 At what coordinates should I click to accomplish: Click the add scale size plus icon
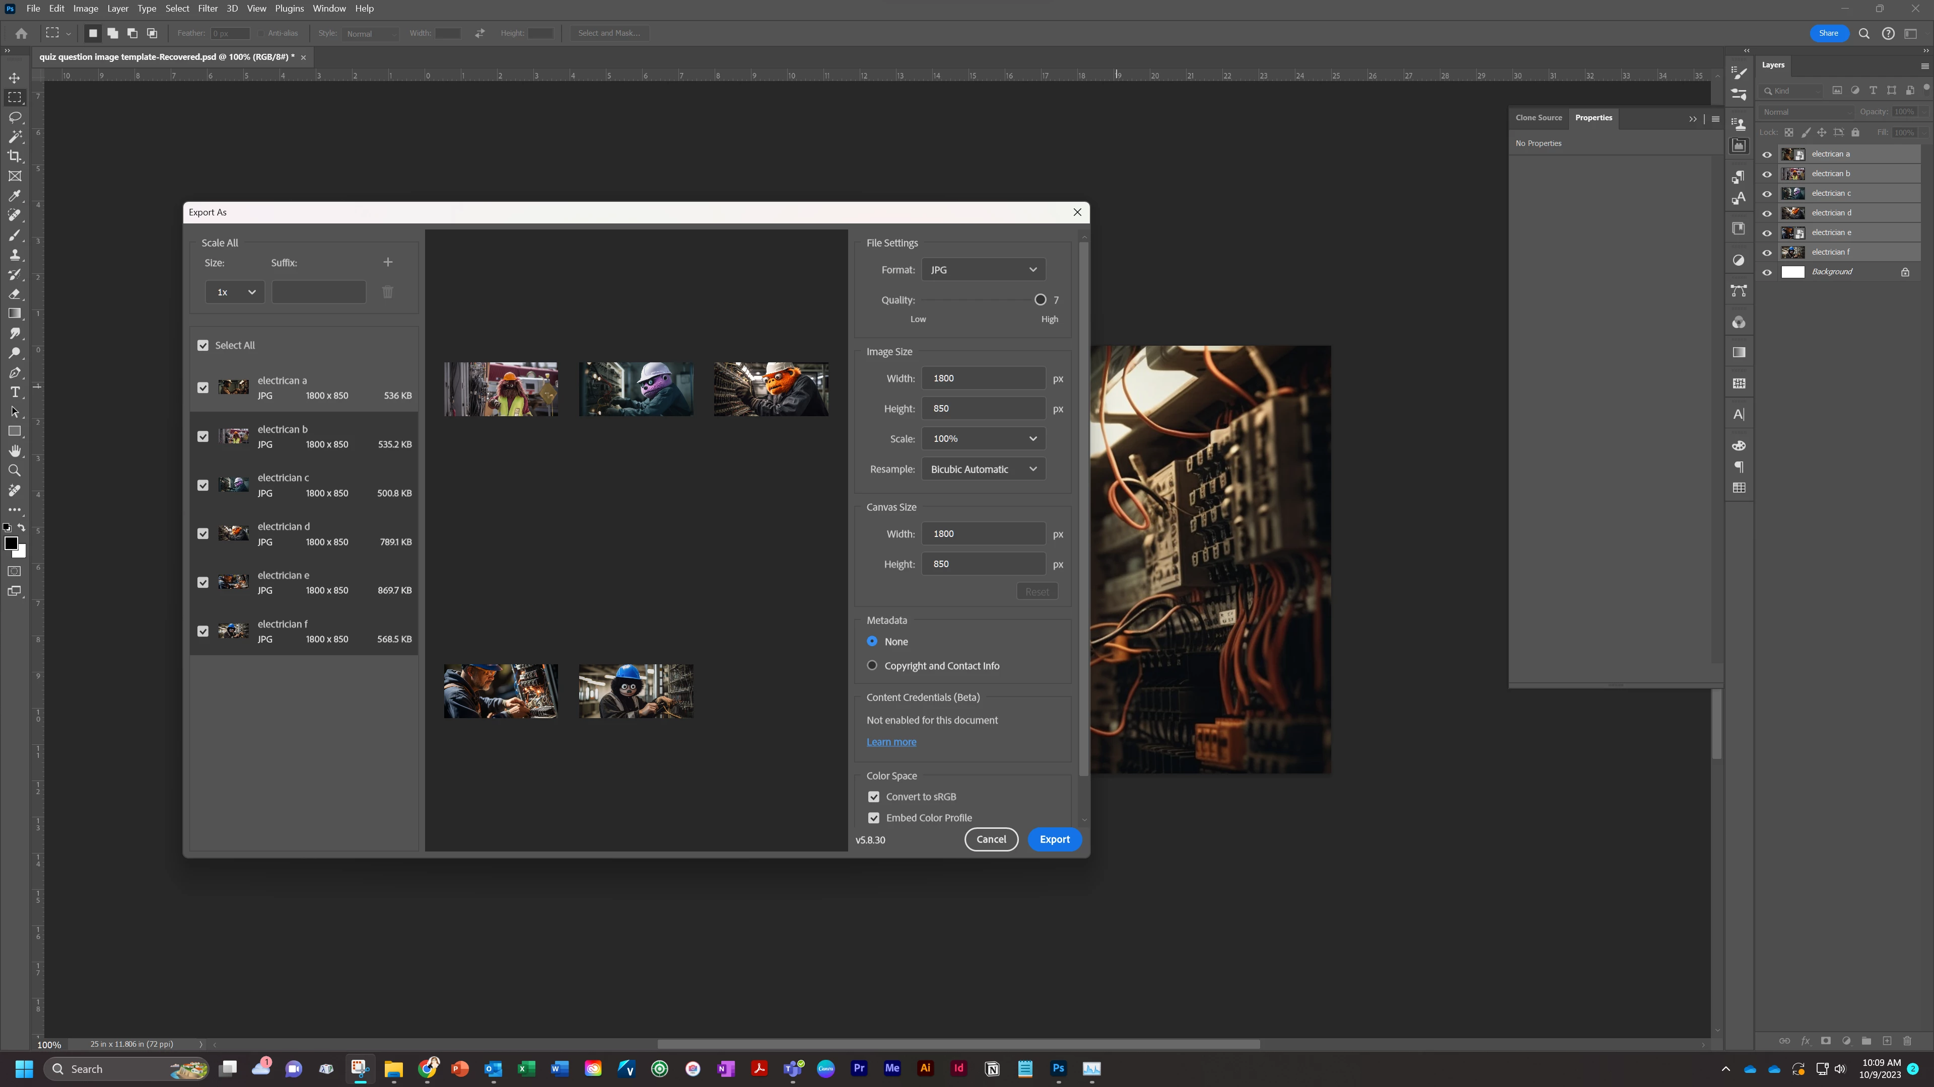point(387,262)
